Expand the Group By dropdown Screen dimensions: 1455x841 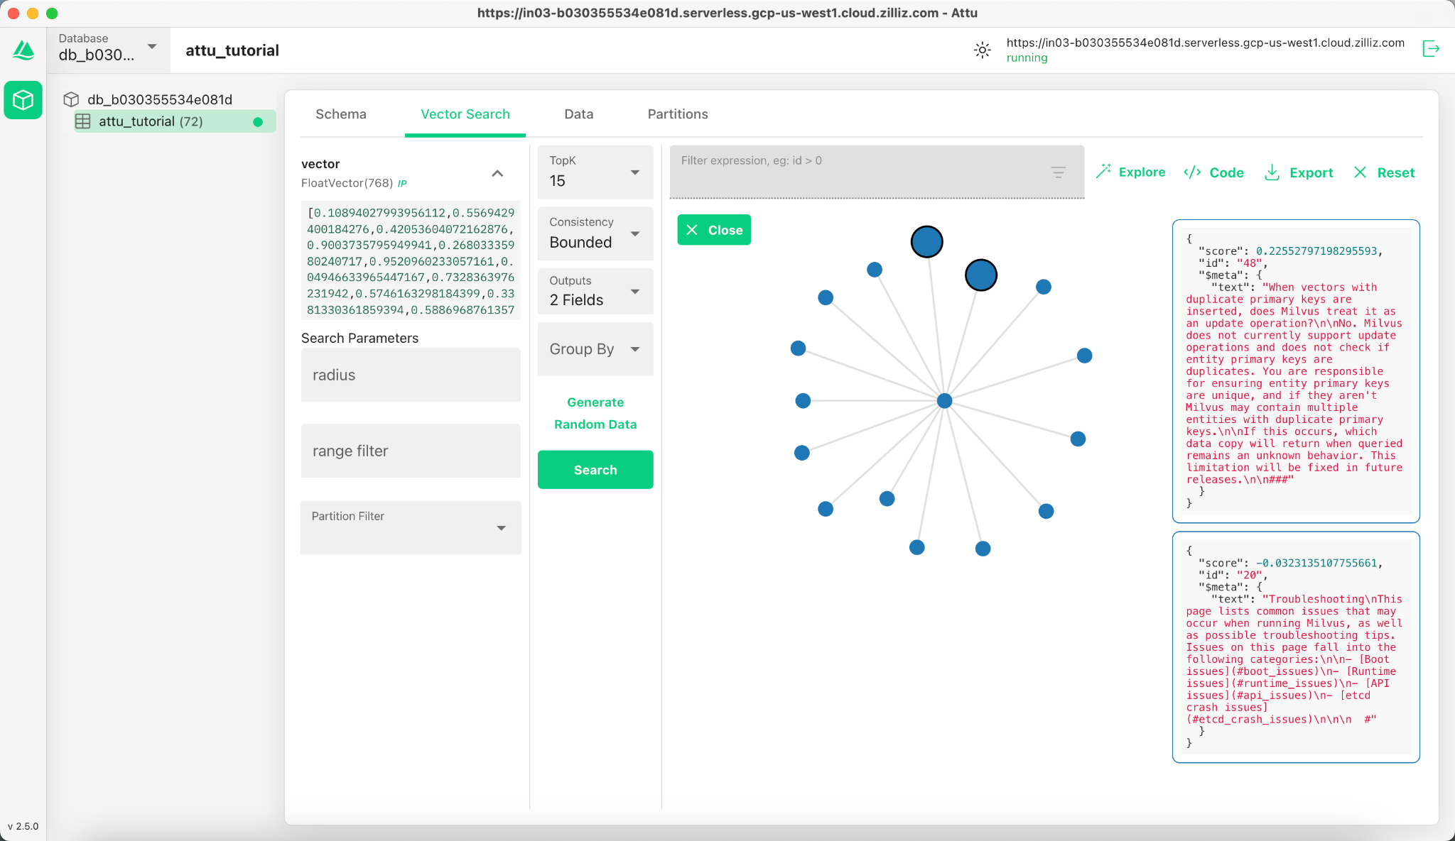[x=637, y=348]
